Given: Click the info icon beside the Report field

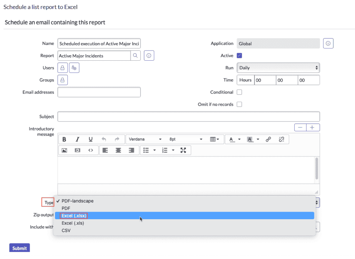Looking at the screenshot, I should 148,56.
